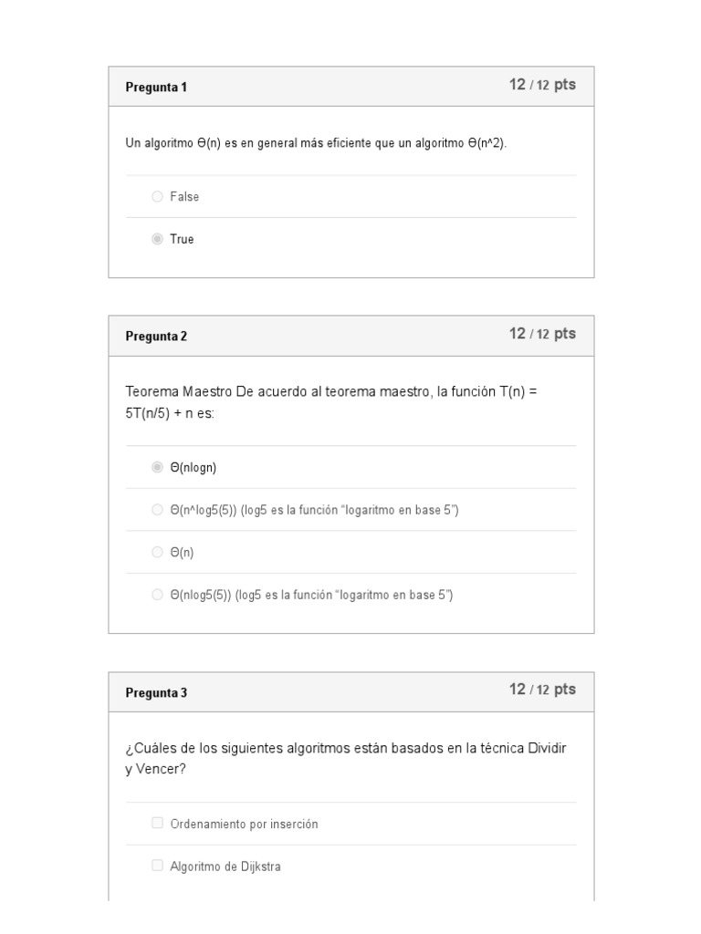
Task: Click the Pregunta 3 header
Action: click(x=156, y=693)
